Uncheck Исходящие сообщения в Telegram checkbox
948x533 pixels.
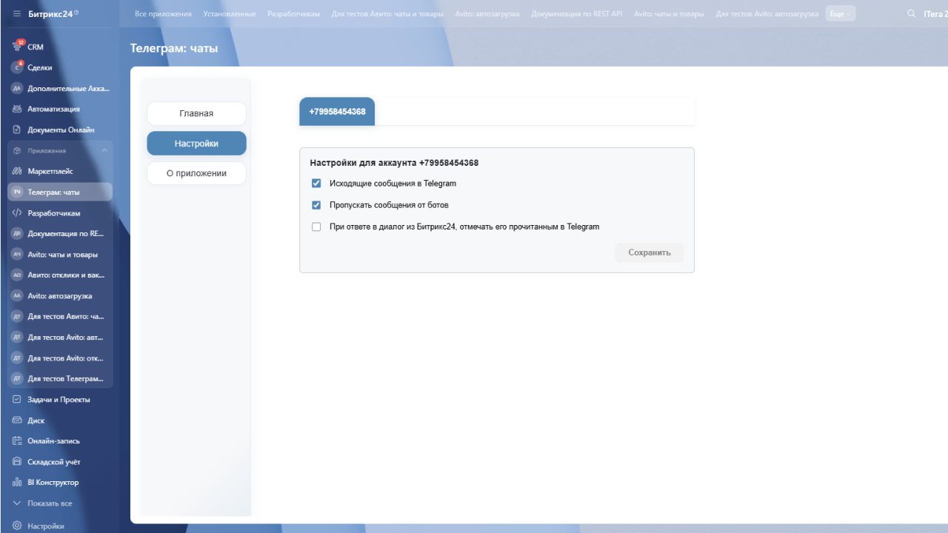click(x=316, y=184)
